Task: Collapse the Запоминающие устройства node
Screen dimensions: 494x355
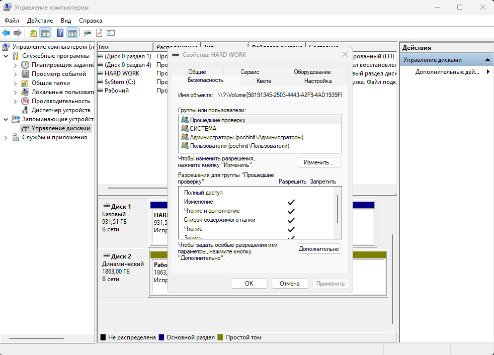Action: (x=6, y=119)
